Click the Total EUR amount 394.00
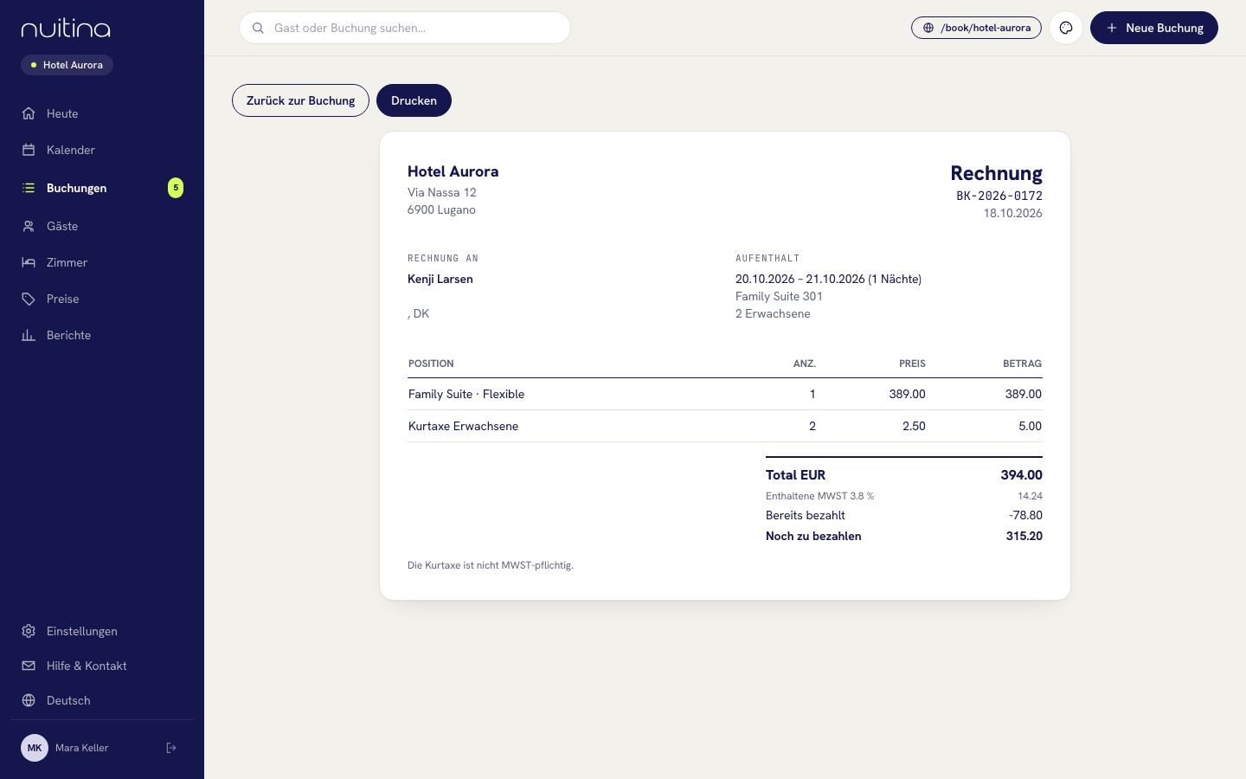The image size is (1246, 779). pos(1021,474)
